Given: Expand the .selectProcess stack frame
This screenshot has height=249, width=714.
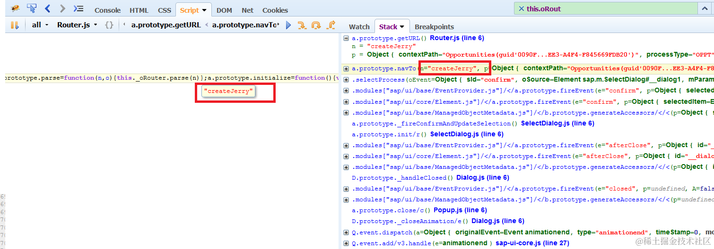Looking at the screenshot, I should click(x=346, y=80).
